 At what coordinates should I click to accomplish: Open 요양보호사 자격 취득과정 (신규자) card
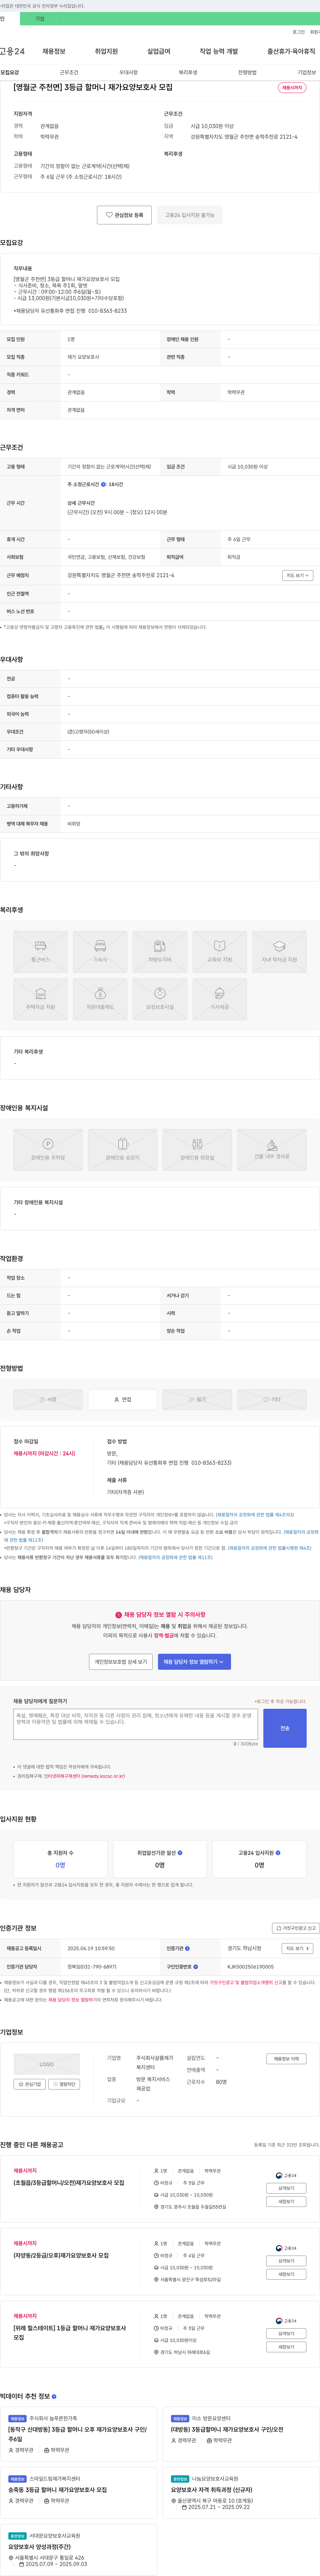pyautogui.click(x=241, y=2493)
